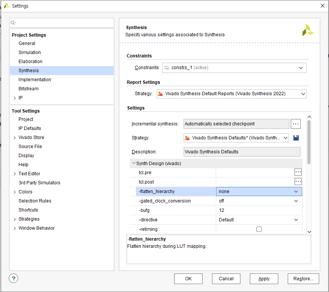Select Elaboration settings page
This screenshot has width=329, height=292.
coord(30,61)
